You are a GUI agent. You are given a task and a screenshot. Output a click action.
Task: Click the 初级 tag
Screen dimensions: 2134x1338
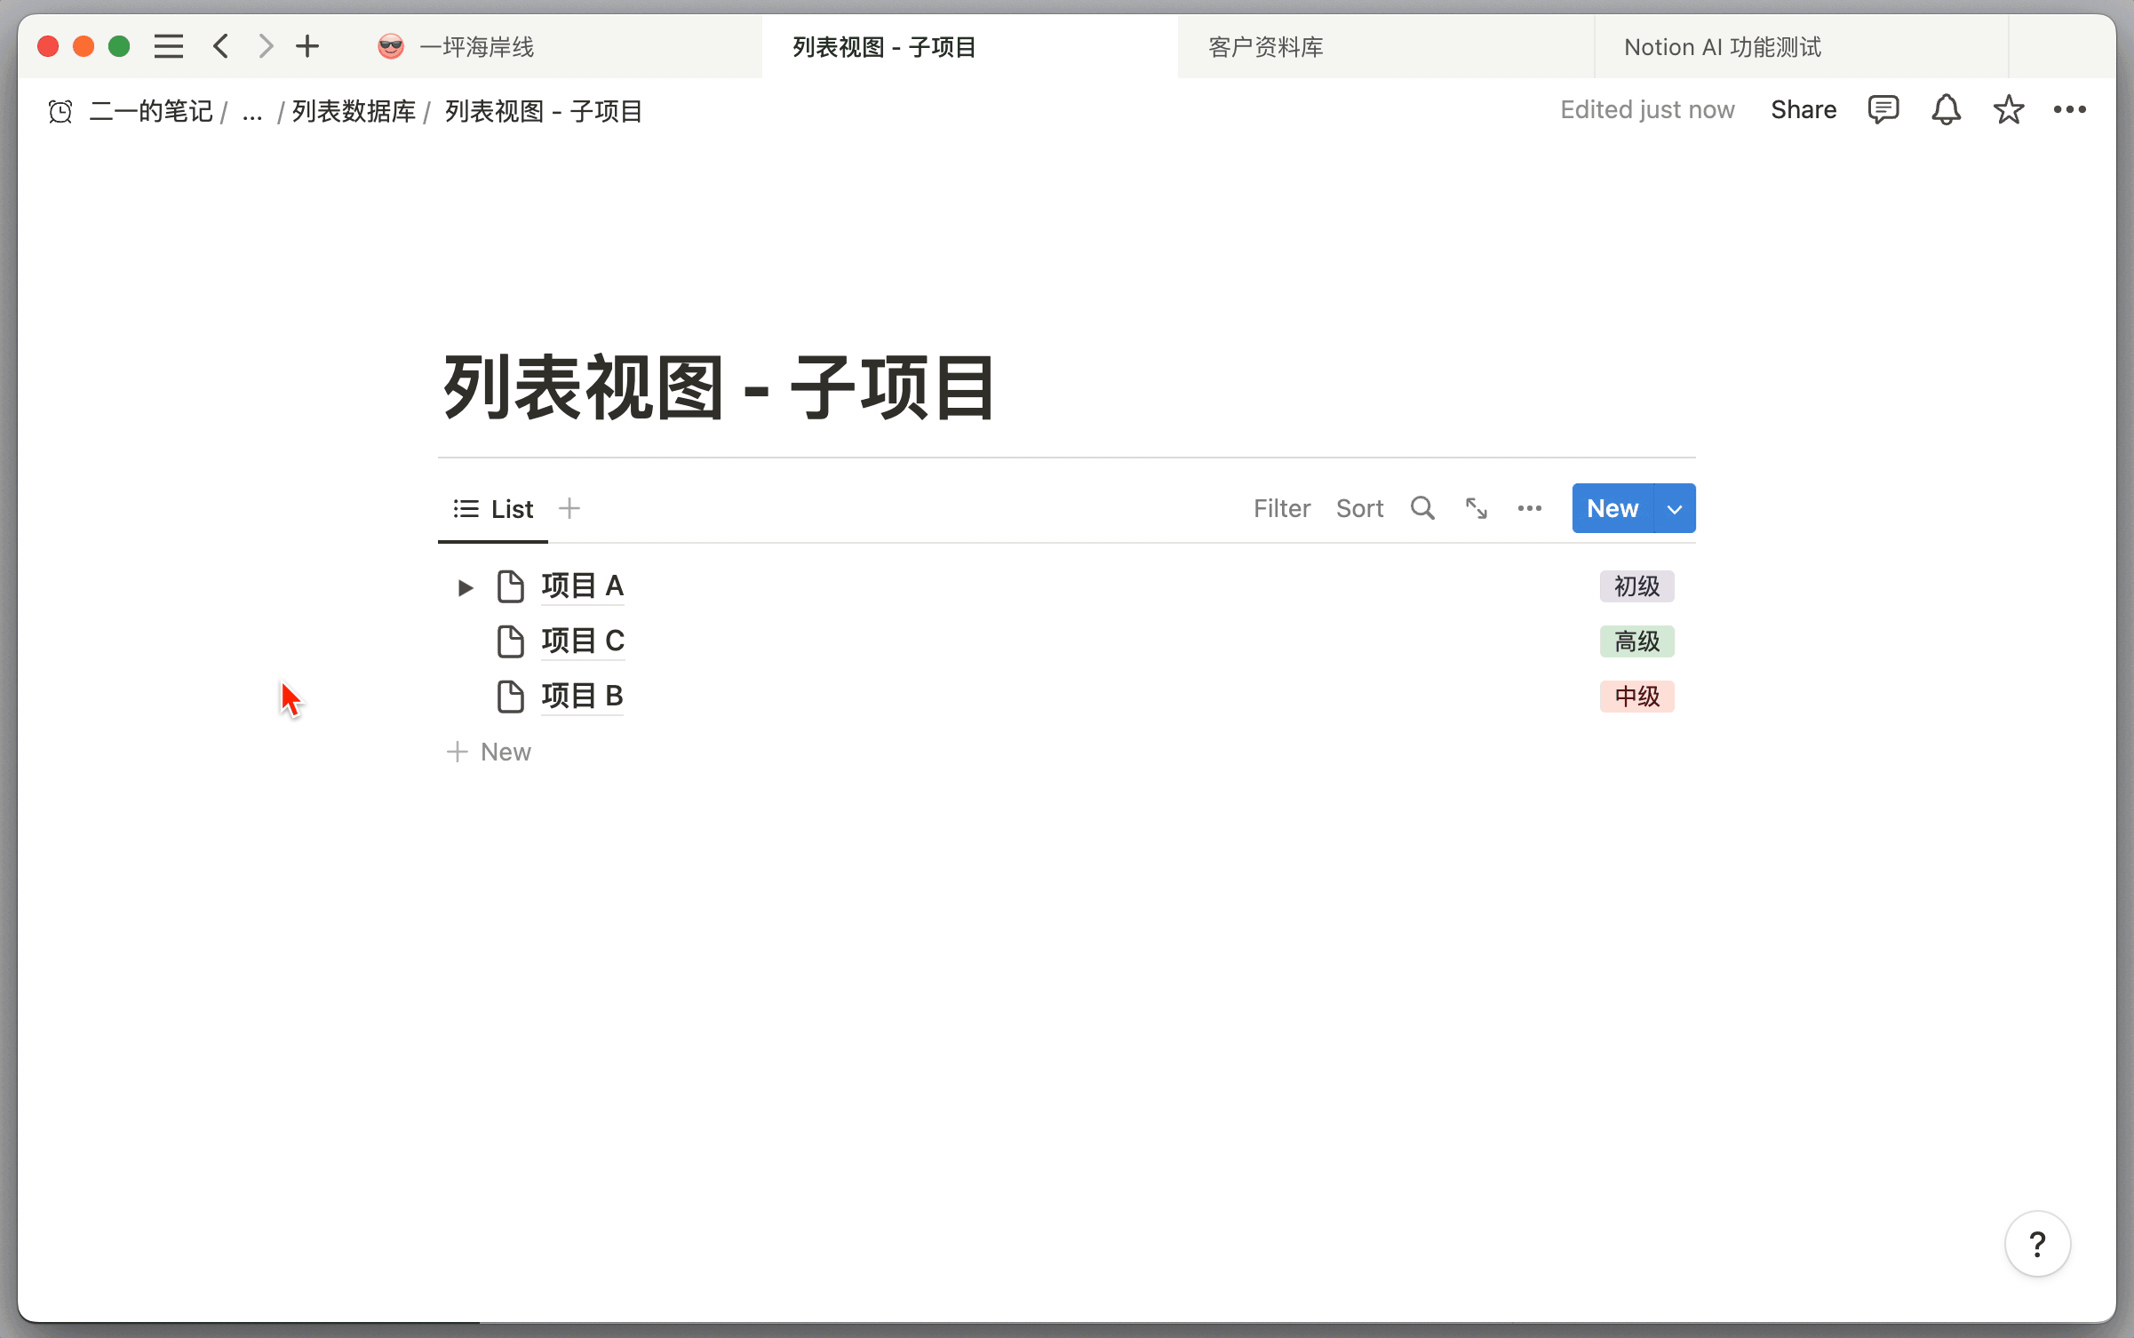click(1637, 586)
